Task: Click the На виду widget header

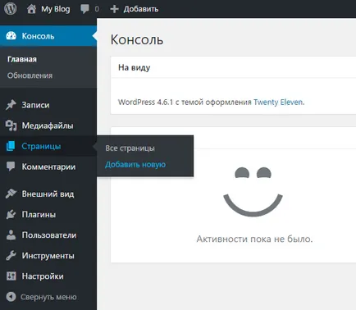Action: 233,67
